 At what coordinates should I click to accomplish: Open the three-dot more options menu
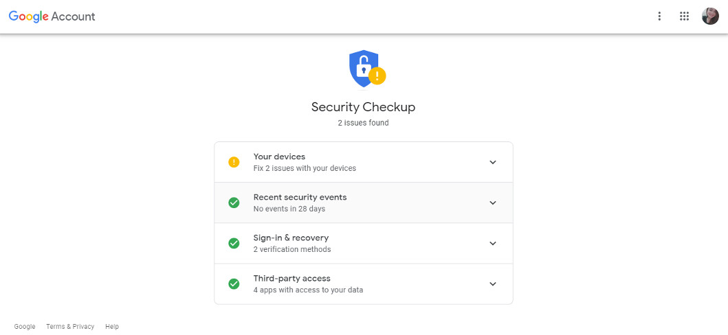(659, 16)
